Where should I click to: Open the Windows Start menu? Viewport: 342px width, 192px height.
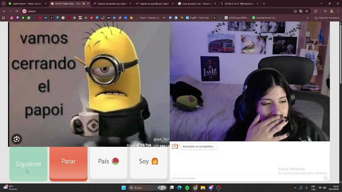tap(124, 188)
